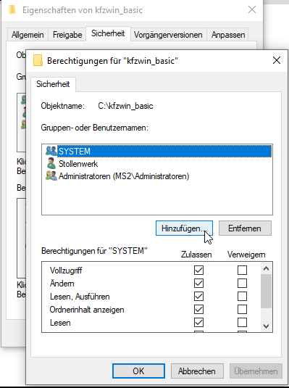
Task: Toggle Zulassen checkbox for Ändern
Action: coord(198,283)
